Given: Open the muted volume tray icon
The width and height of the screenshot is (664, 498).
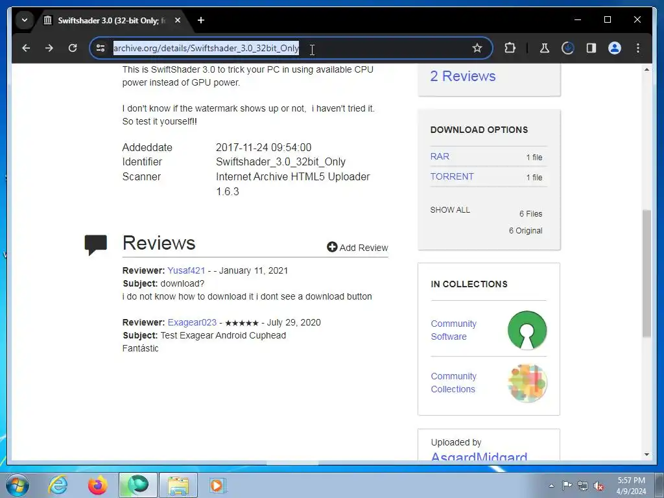Looking at the screenshot, I should (599, 486).
